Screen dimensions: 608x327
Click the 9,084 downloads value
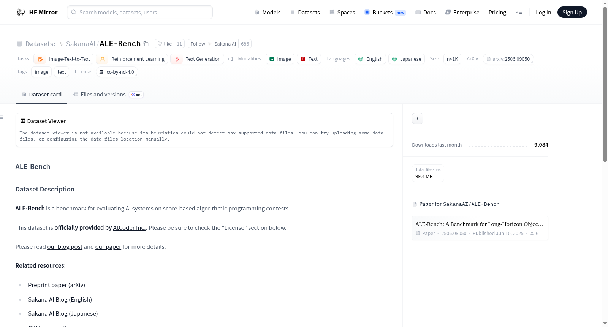(x=541, y=145)
